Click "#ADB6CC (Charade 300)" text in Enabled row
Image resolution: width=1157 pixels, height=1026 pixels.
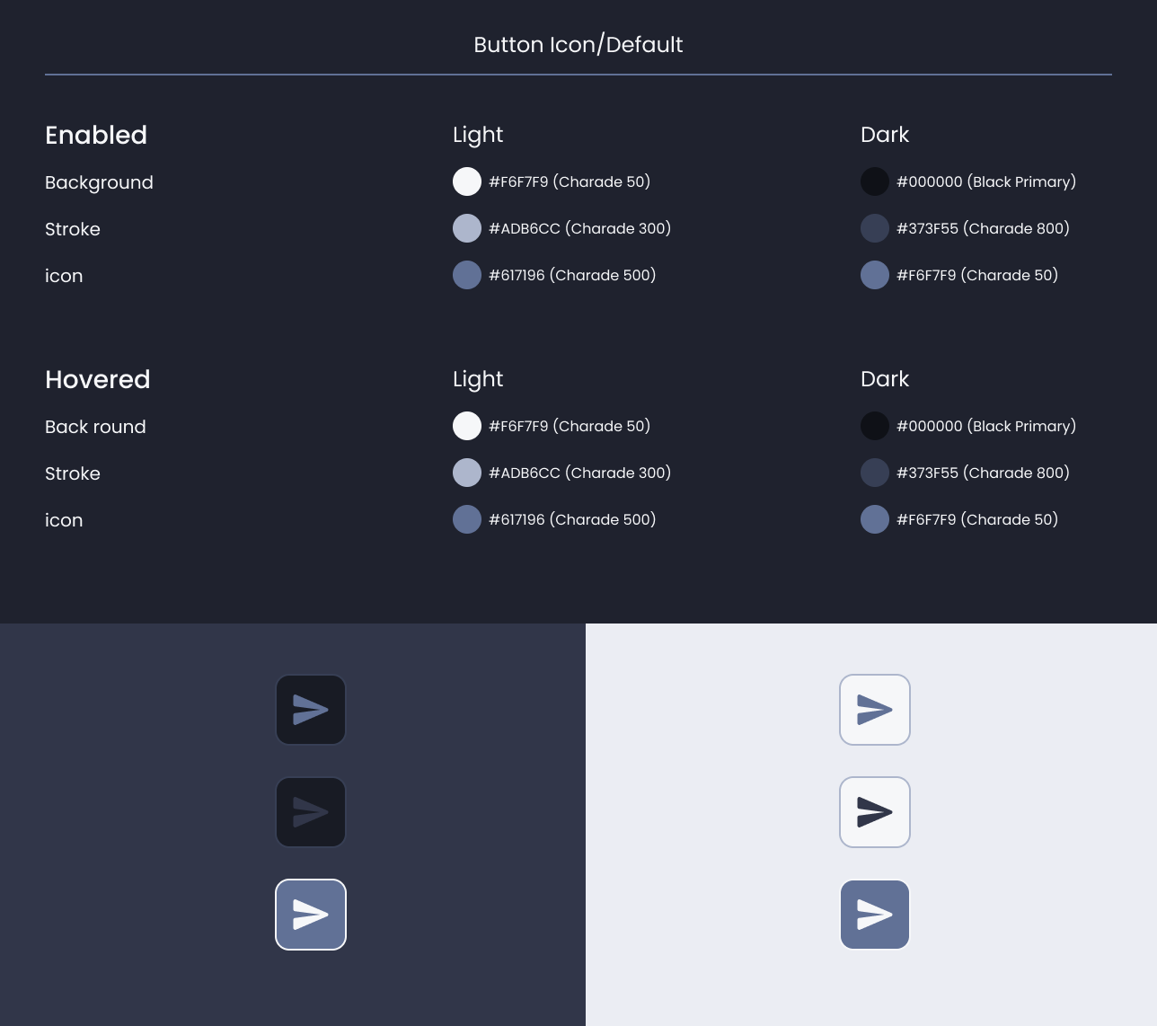(x=580, y=228)
